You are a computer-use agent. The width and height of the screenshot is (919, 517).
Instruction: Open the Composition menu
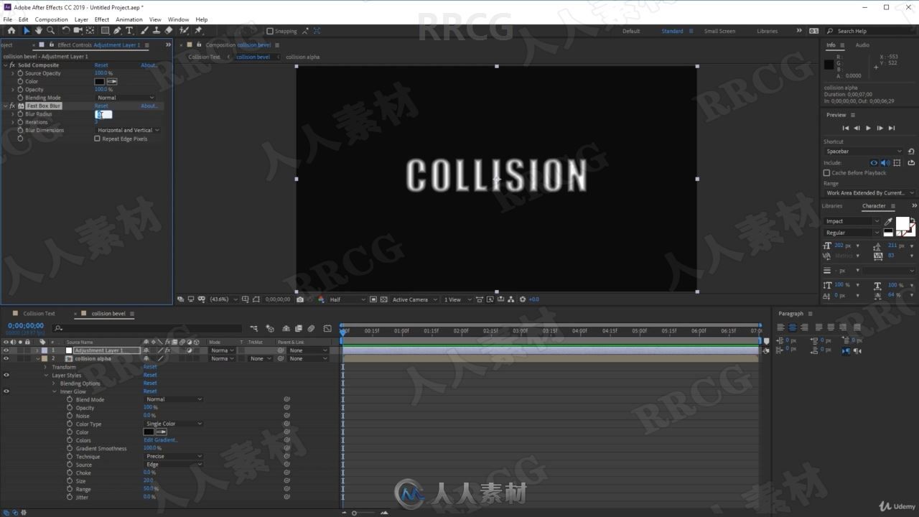point(51,19)
